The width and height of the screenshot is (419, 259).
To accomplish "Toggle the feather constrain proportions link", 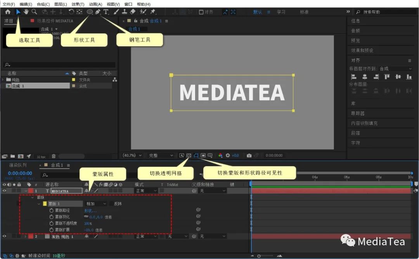I will pos(86,216).
